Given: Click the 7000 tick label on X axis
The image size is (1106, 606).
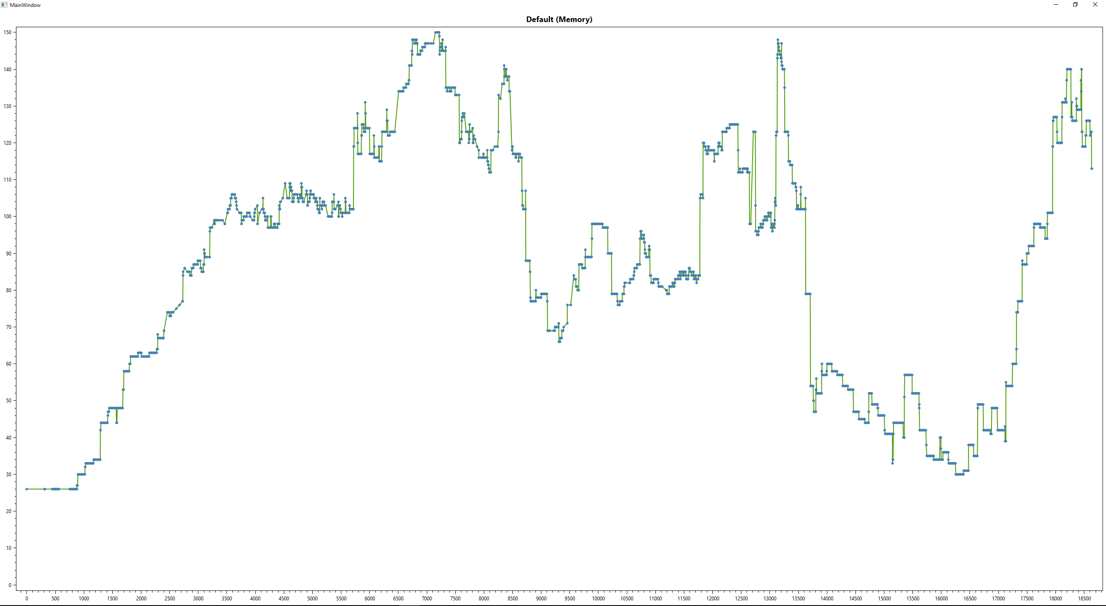Looking at the screenshot, I should [x=426, y=599].
